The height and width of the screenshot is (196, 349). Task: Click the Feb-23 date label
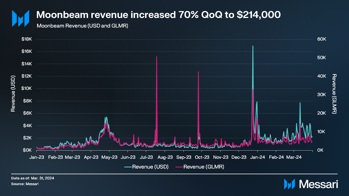point(55,157)
